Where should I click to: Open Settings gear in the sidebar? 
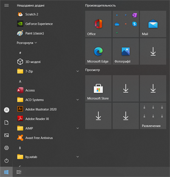click(x=6, y=148)
